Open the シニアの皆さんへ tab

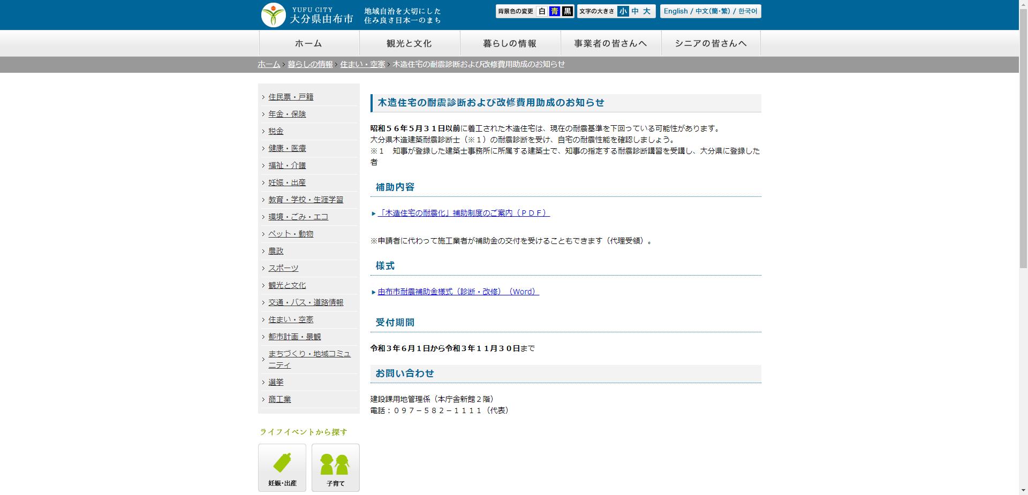coord(711,43)
